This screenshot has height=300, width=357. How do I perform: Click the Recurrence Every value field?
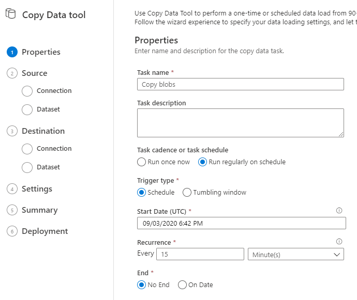click(x=200, y=254)
